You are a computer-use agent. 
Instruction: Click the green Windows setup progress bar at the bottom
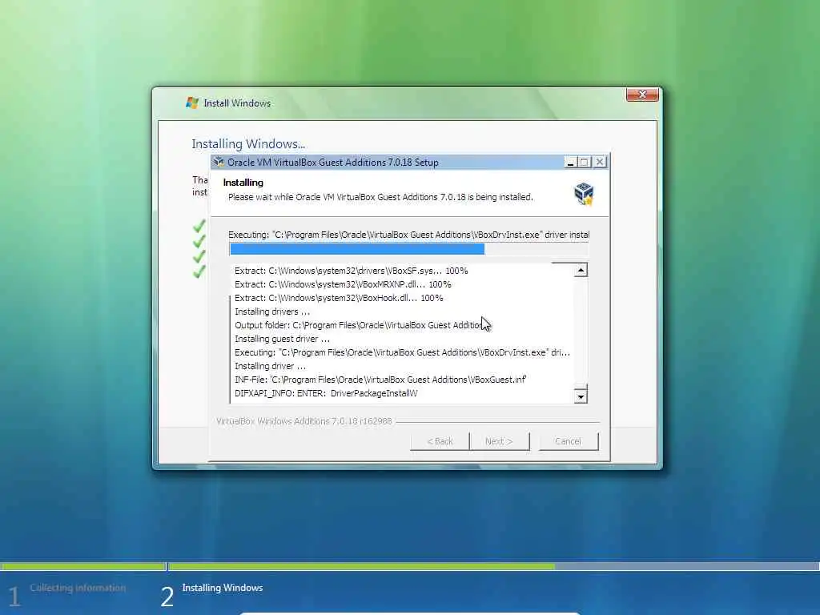(410, 566)
